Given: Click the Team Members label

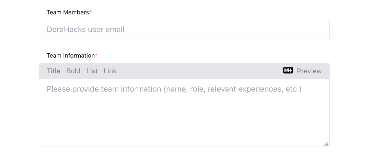Looking at the screenshot, I should coord(68,12).
